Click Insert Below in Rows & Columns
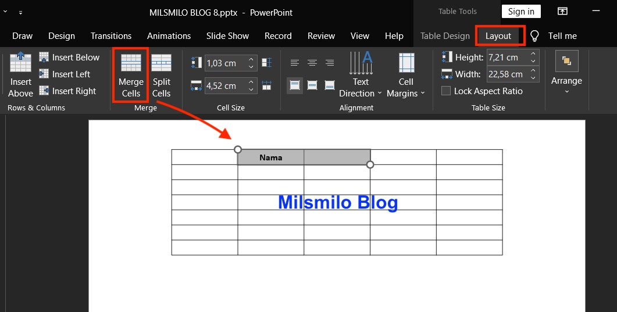 coord(69,58)
